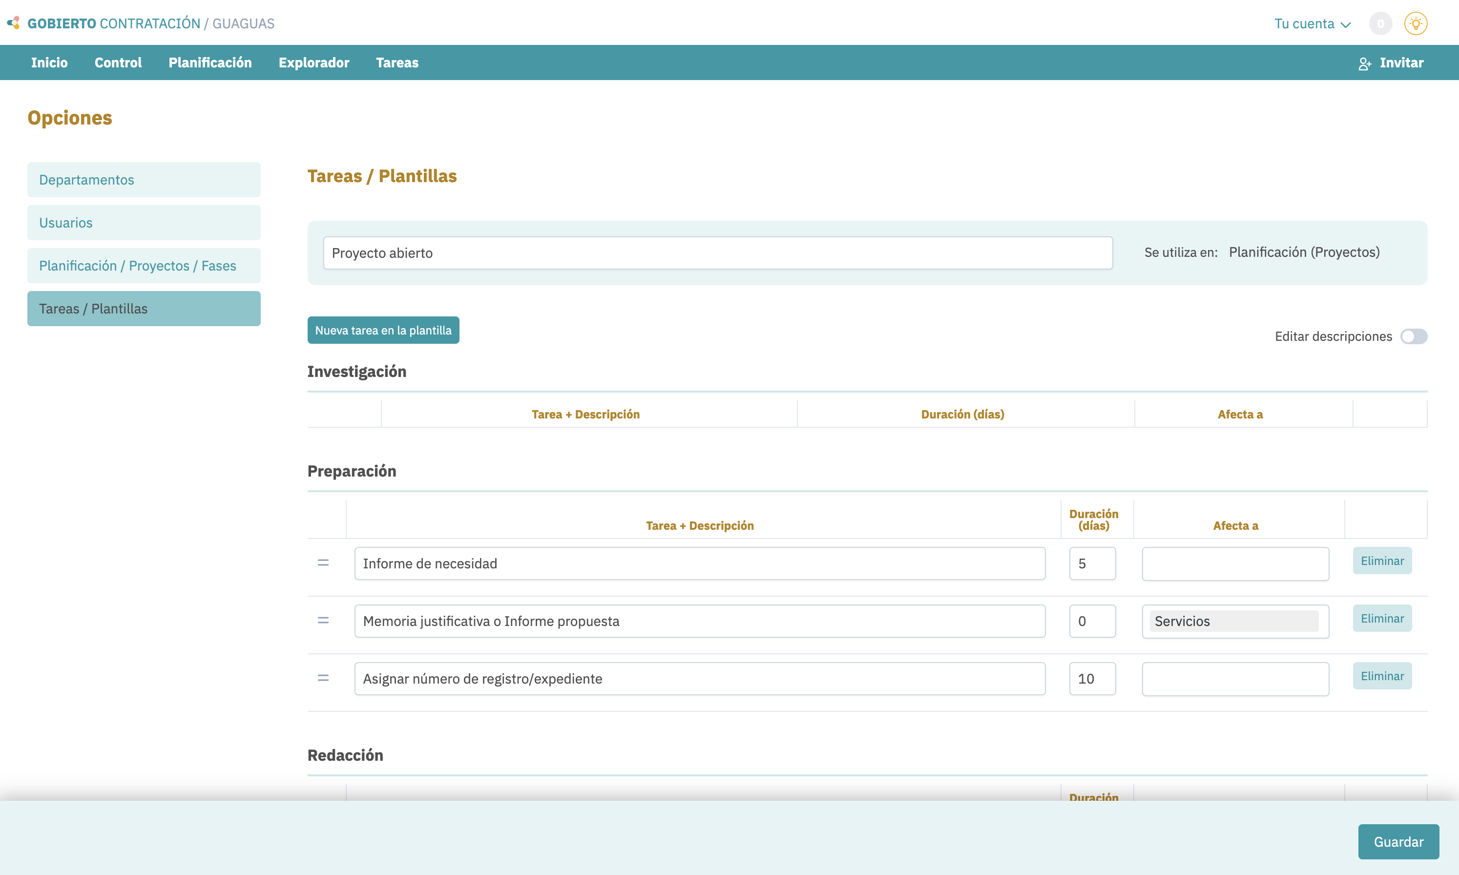Click Eliminar for Informe de necesidad
Screen dimensions: 1459x875
pyautogui.click(x=1382, y=561)
